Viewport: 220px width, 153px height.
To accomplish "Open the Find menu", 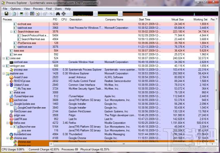I will tap(49, 9).
